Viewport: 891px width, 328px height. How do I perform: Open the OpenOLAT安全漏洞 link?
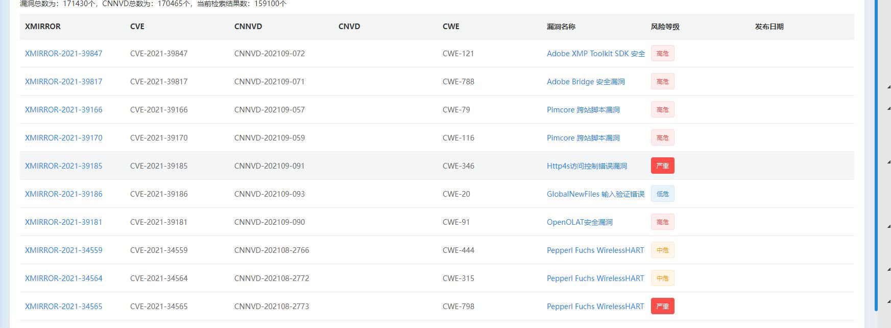coord(580,222)
